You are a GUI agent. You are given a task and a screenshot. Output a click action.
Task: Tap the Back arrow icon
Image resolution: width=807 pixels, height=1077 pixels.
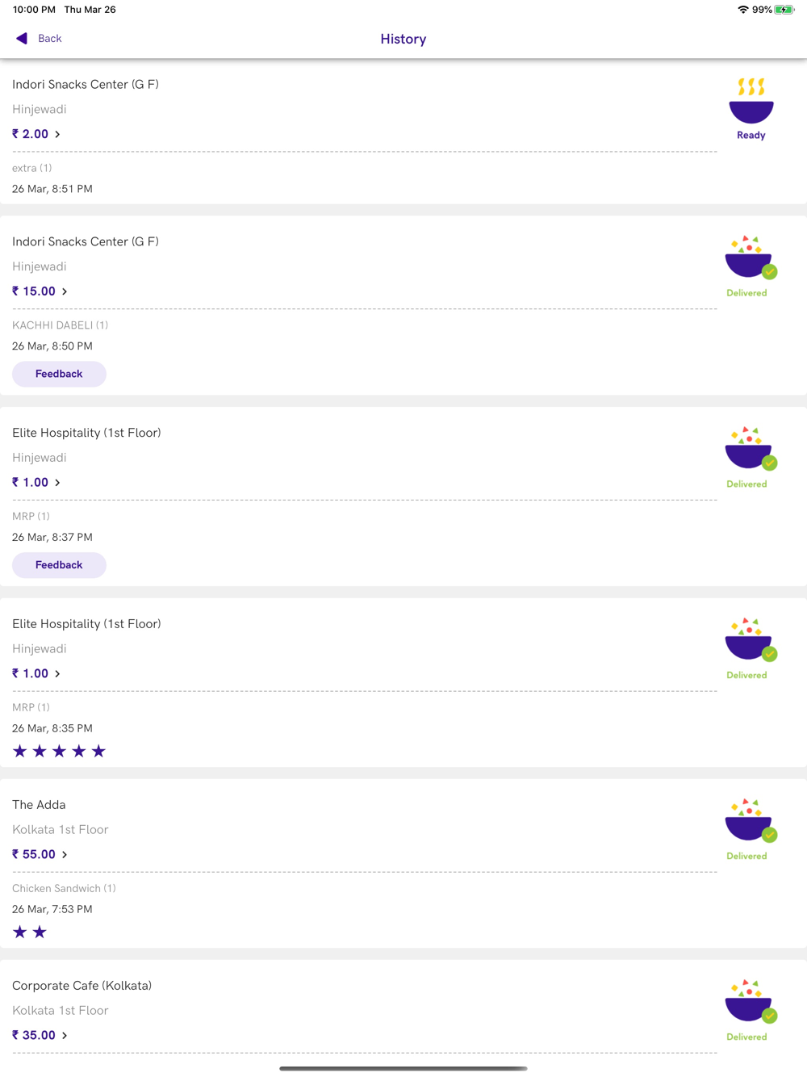coord(22,39)
